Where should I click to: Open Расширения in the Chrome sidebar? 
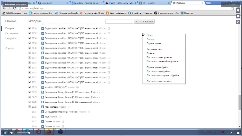pyautogui.click(x=12, y=33)
